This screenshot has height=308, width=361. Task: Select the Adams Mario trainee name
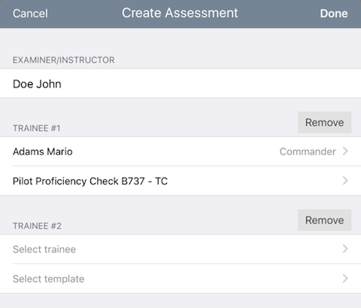[x=43, y=151]
